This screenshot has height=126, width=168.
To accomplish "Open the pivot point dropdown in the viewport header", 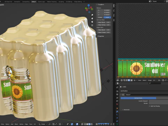I will [x=50, y=124].
